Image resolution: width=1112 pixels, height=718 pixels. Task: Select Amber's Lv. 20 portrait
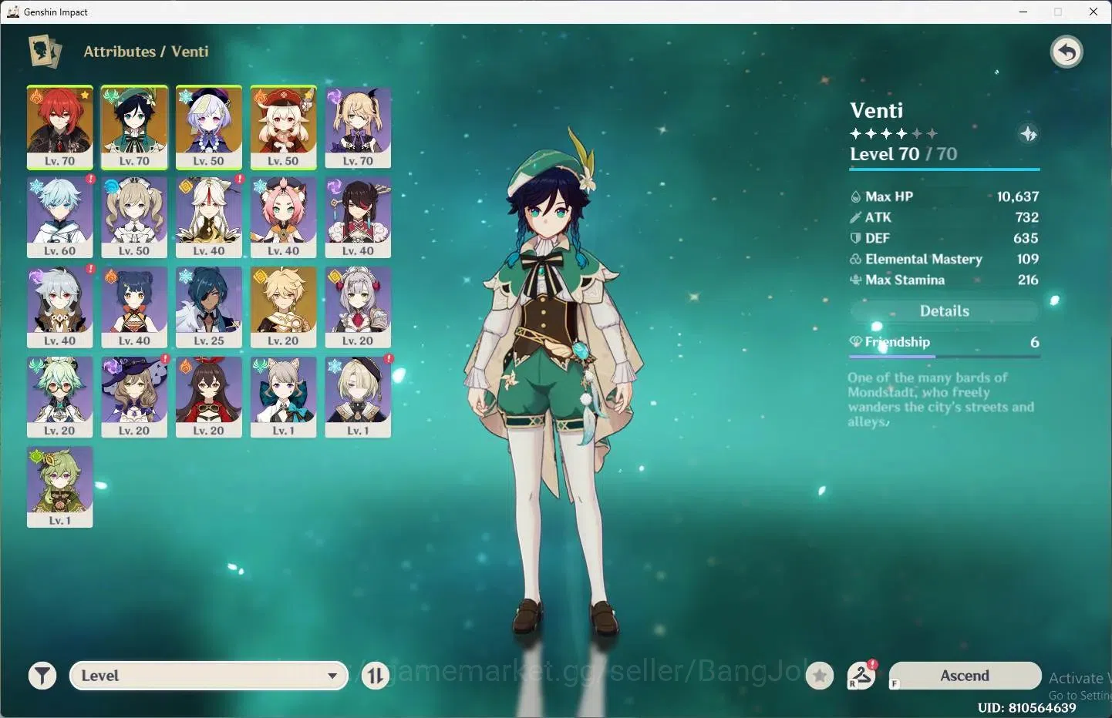pos(209,397)
